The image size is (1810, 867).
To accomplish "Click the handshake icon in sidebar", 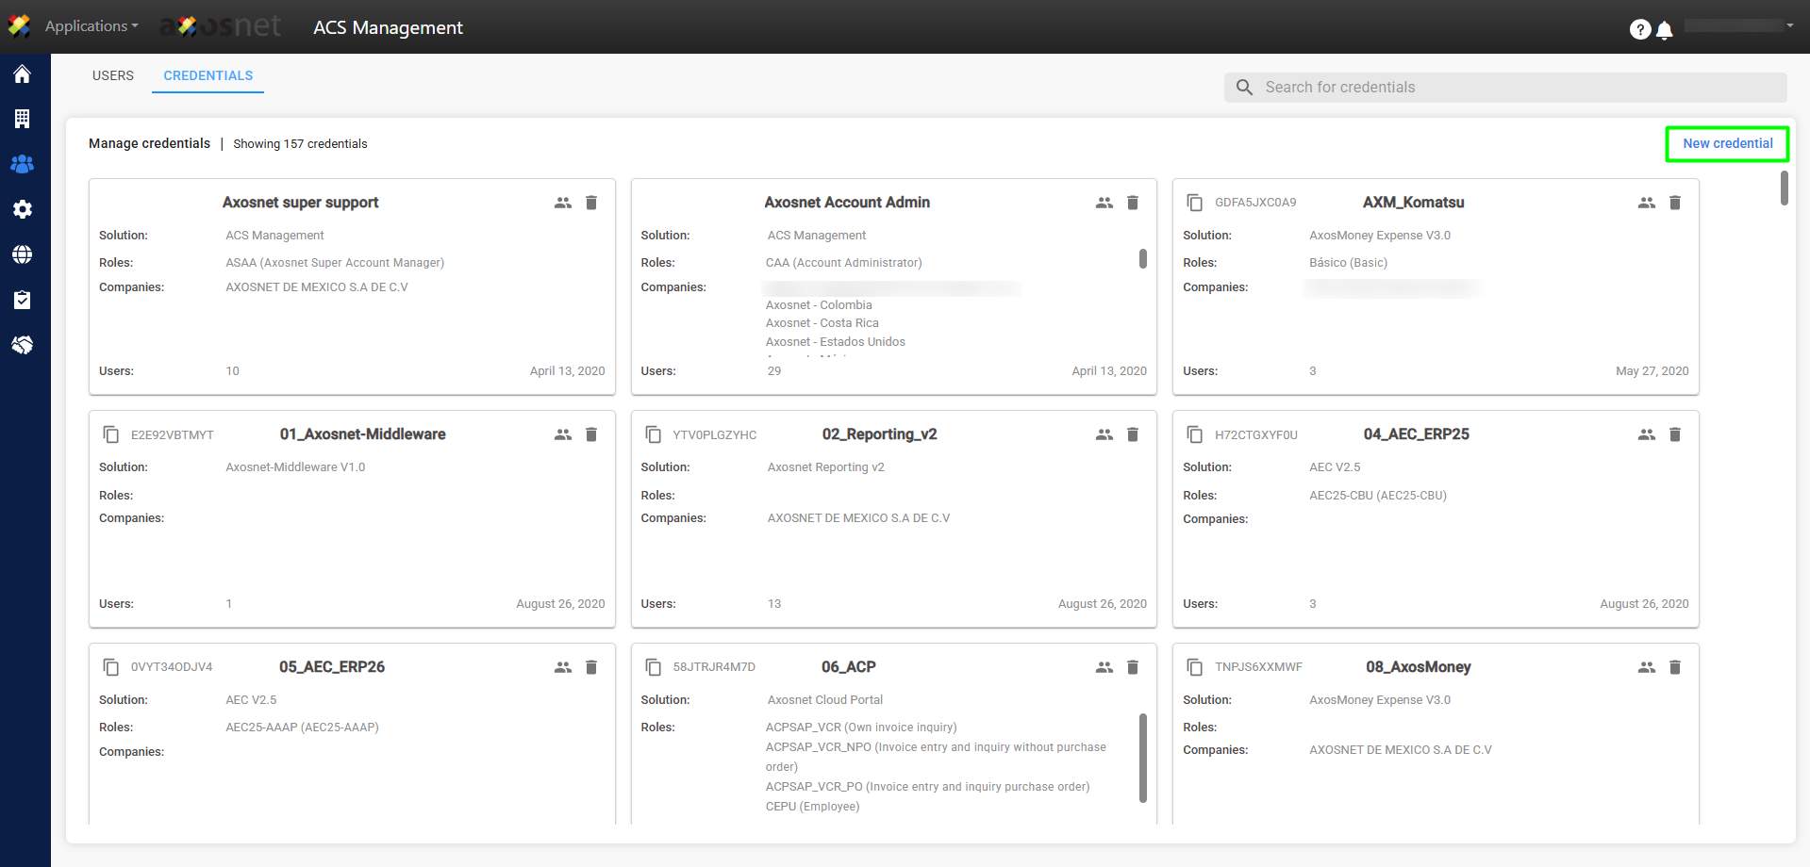I will [23, 345].
